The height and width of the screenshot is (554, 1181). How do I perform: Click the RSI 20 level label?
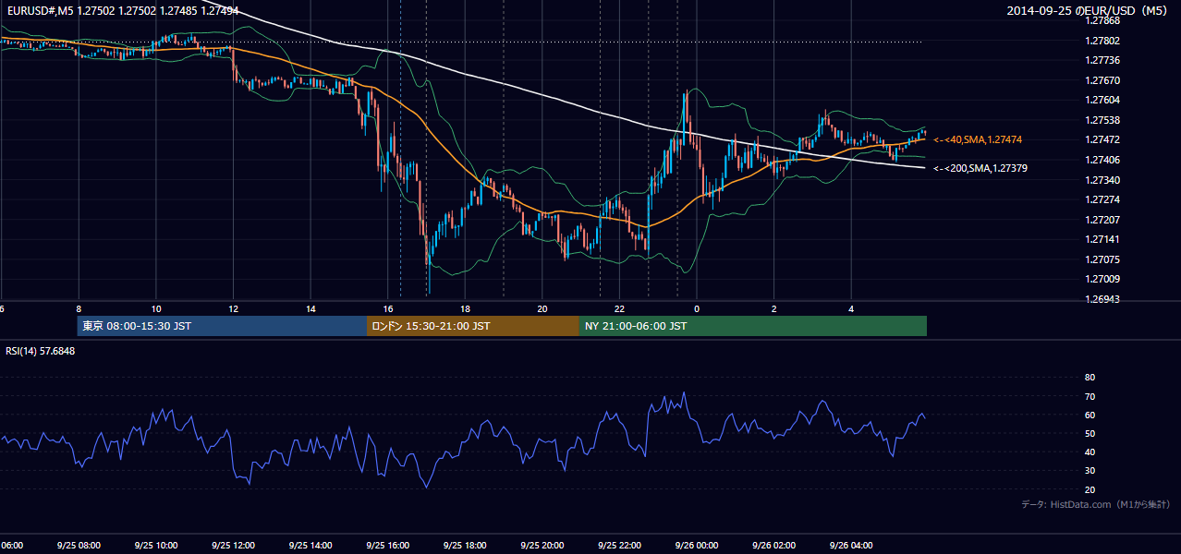[1090, 489]
